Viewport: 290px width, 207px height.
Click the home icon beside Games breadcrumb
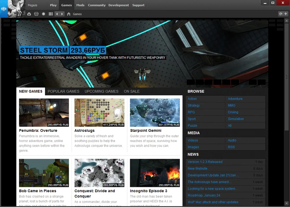(x=69, y=14)
